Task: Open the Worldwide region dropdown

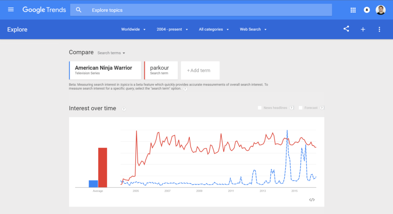Action: pos(133,29)
